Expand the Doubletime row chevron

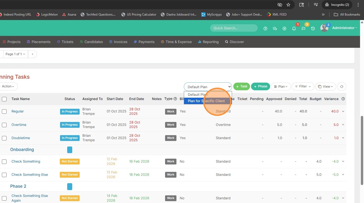pyautogui.click(x=343, y=138)
